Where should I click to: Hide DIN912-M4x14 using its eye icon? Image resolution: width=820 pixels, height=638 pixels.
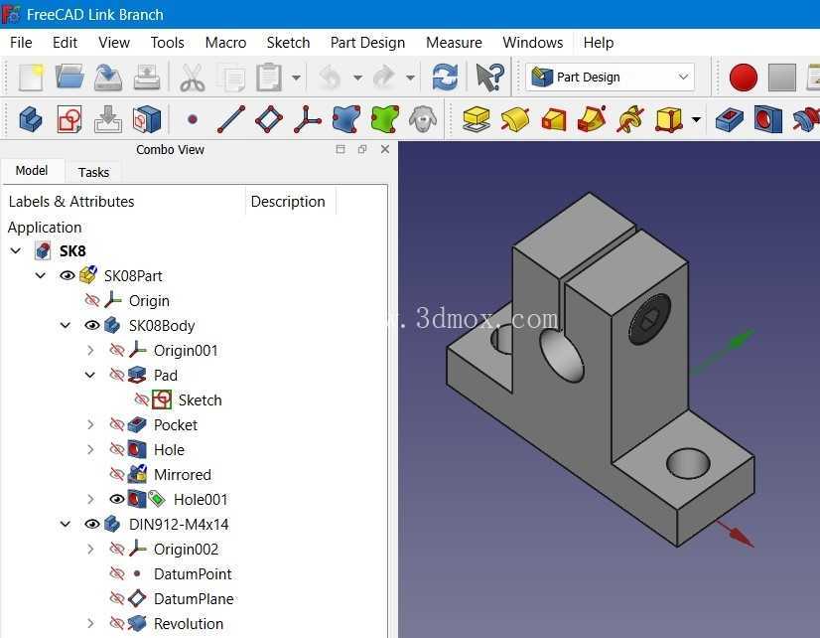[92, 524]
